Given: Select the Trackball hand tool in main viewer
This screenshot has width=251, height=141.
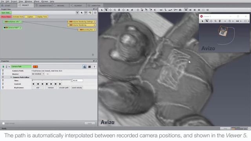Looking at the screenshot, I should point(106,10).
